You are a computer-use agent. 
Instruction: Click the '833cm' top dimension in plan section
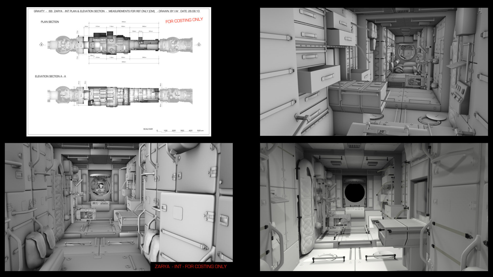click(123, 22)
